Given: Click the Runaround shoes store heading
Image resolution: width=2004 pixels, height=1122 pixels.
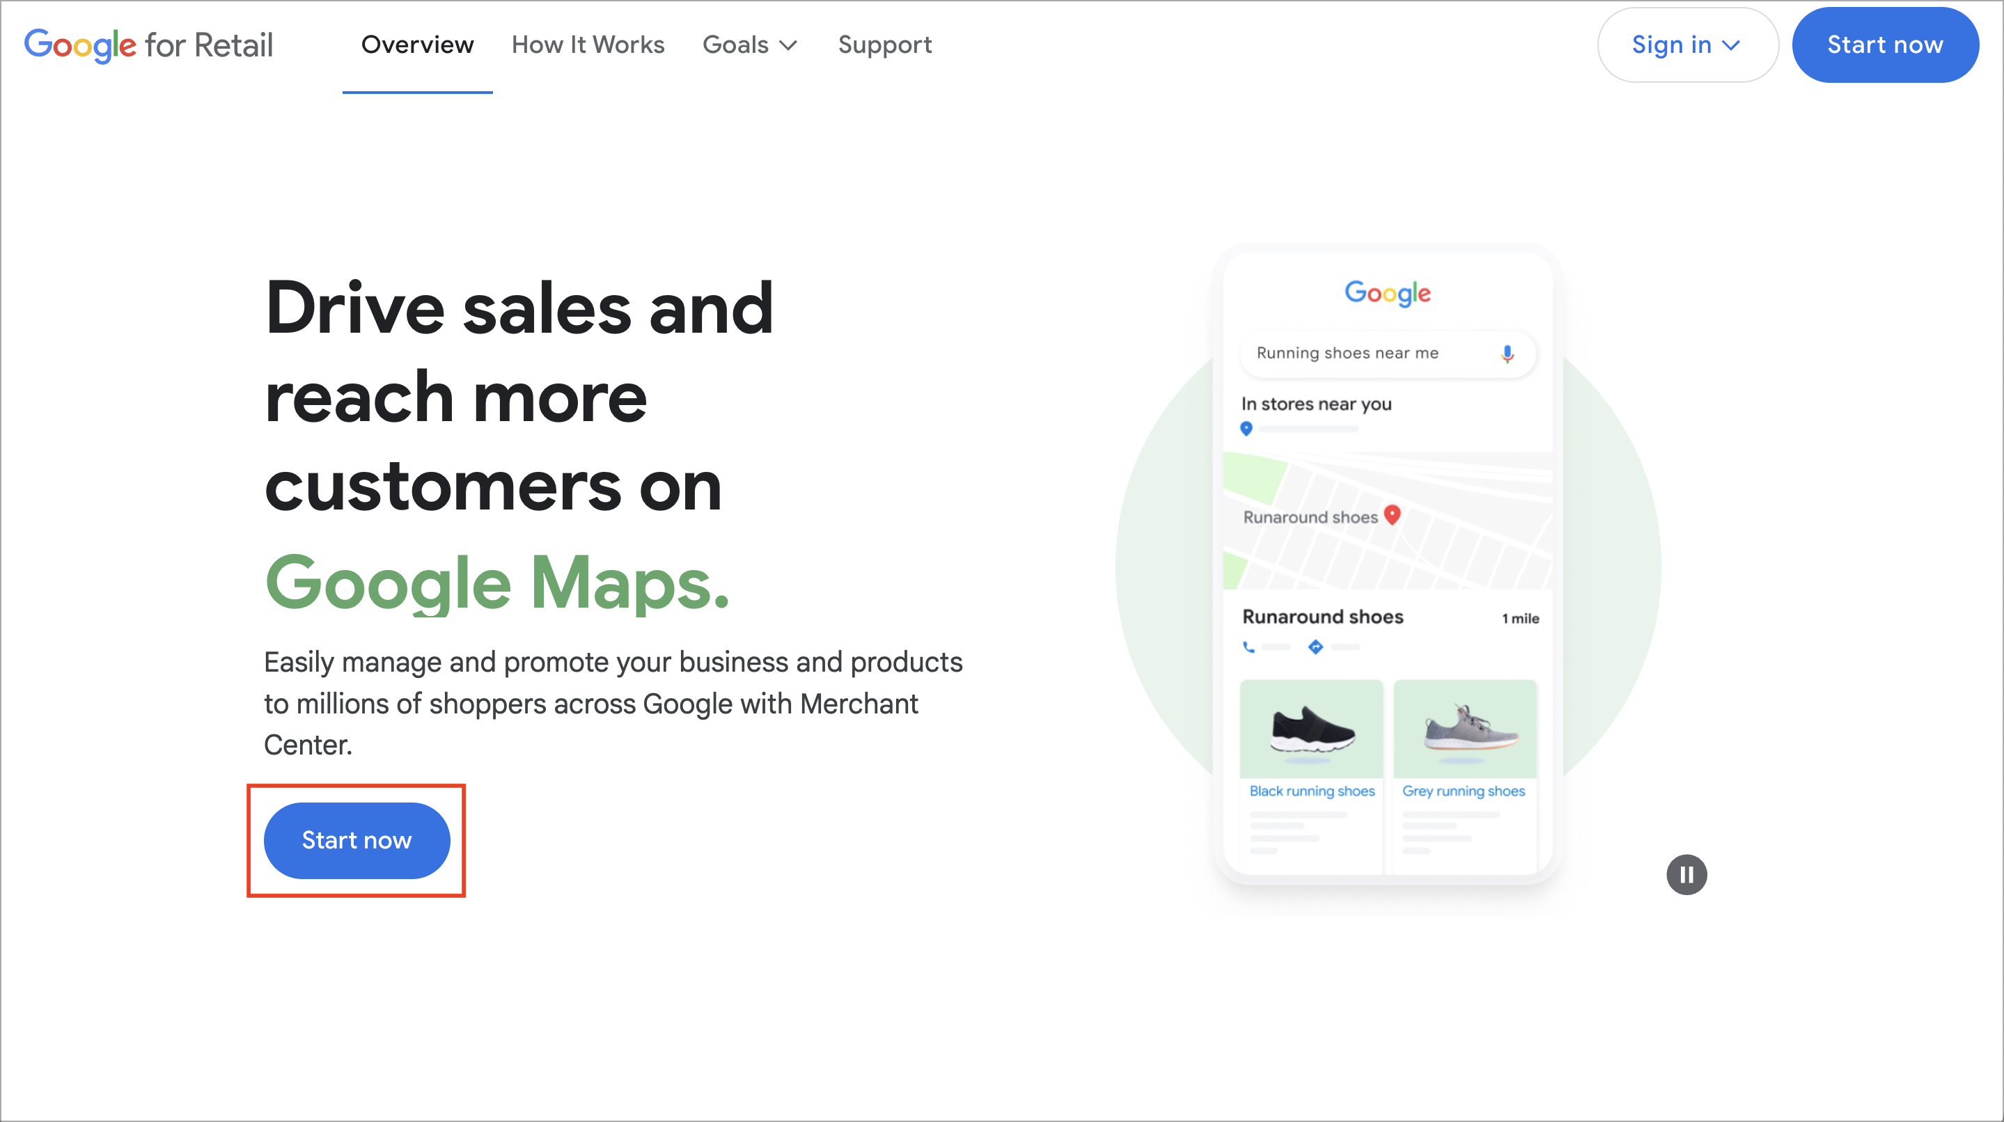Looking at the screenshot, I should tap(1322, 617).
